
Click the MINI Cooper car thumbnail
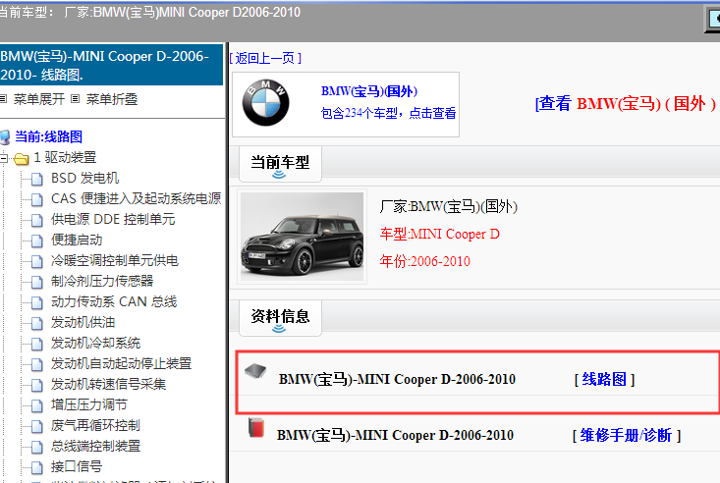click(x=303, y=237)
